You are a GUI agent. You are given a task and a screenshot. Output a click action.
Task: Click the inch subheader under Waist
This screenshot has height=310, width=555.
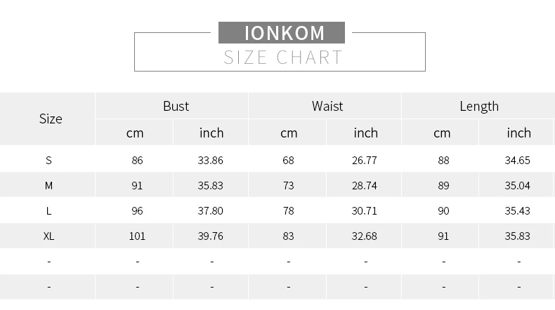(365, 133)
